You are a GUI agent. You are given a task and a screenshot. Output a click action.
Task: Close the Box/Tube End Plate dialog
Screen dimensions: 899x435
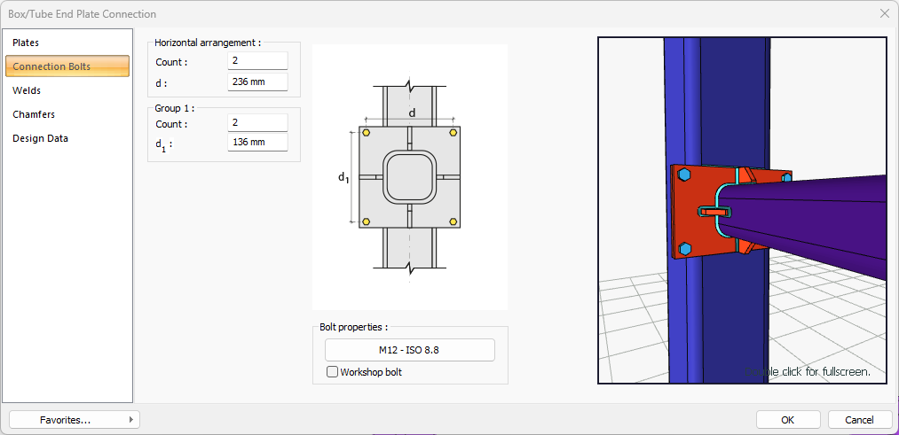click(884, 13)
